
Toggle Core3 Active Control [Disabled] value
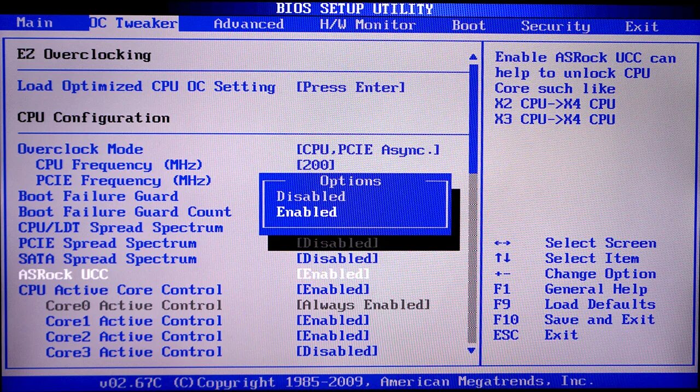point(337,352)
